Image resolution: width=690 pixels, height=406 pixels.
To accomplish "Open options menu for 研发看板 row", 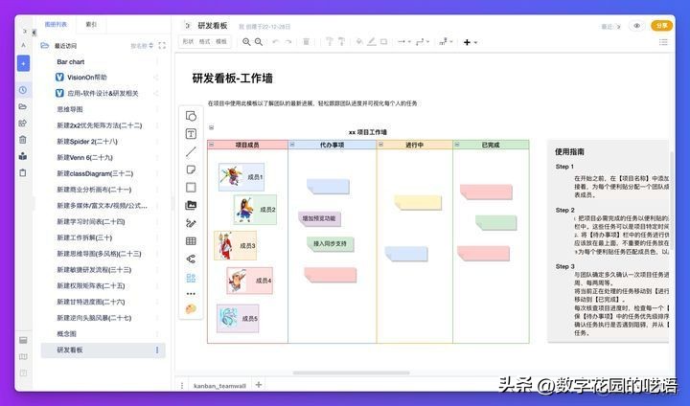I will pos(157,350).
